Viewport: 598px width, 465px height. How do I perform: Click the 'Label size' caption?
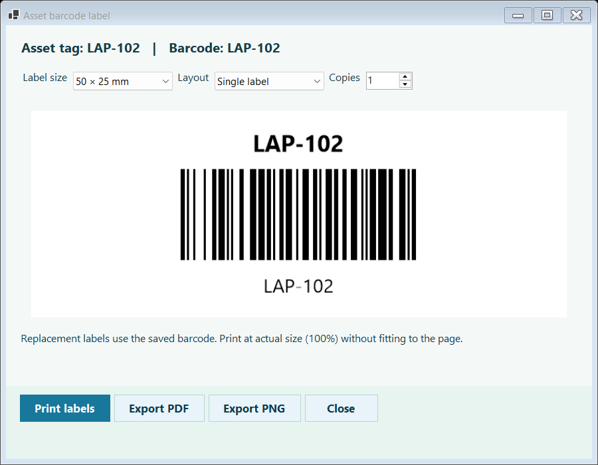(x=45, y=78)
